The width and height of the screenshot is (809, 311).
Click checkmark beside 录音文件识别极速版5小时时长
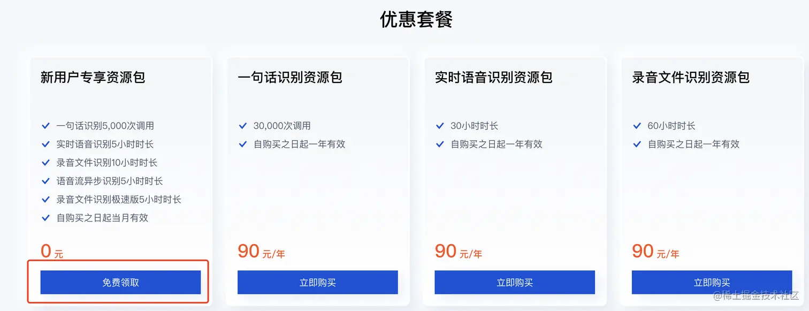tap(46, 200)
